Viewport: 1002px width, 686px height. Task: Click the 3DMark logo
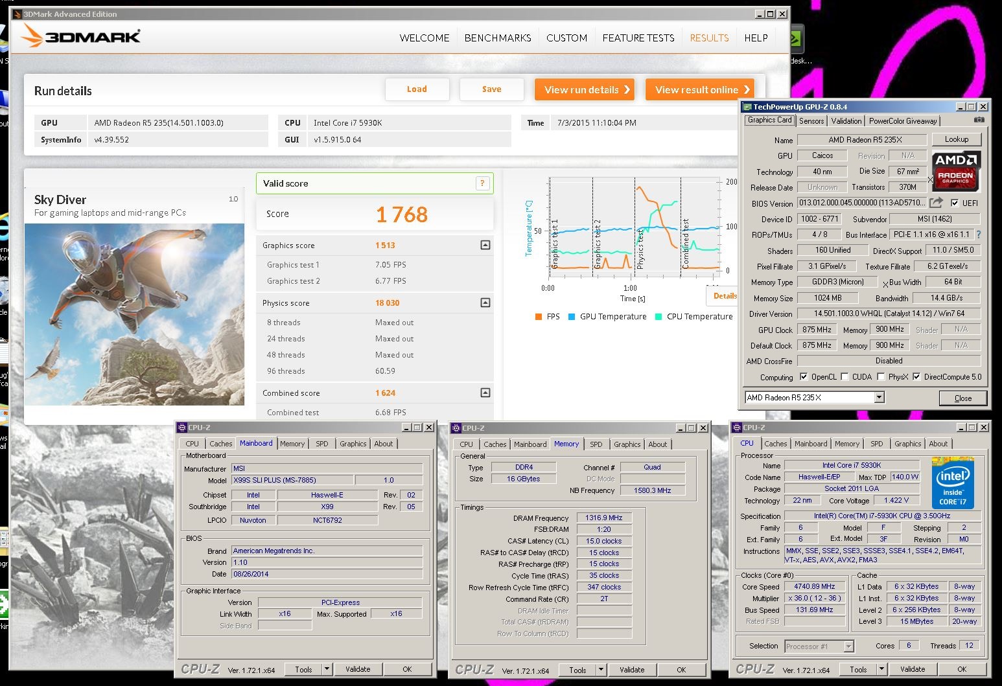(80, 36)
